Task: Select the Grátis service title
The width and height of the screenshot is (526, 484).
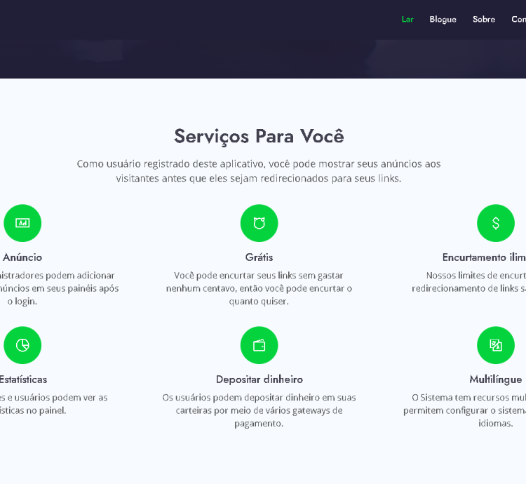Action: click(259, 257)
